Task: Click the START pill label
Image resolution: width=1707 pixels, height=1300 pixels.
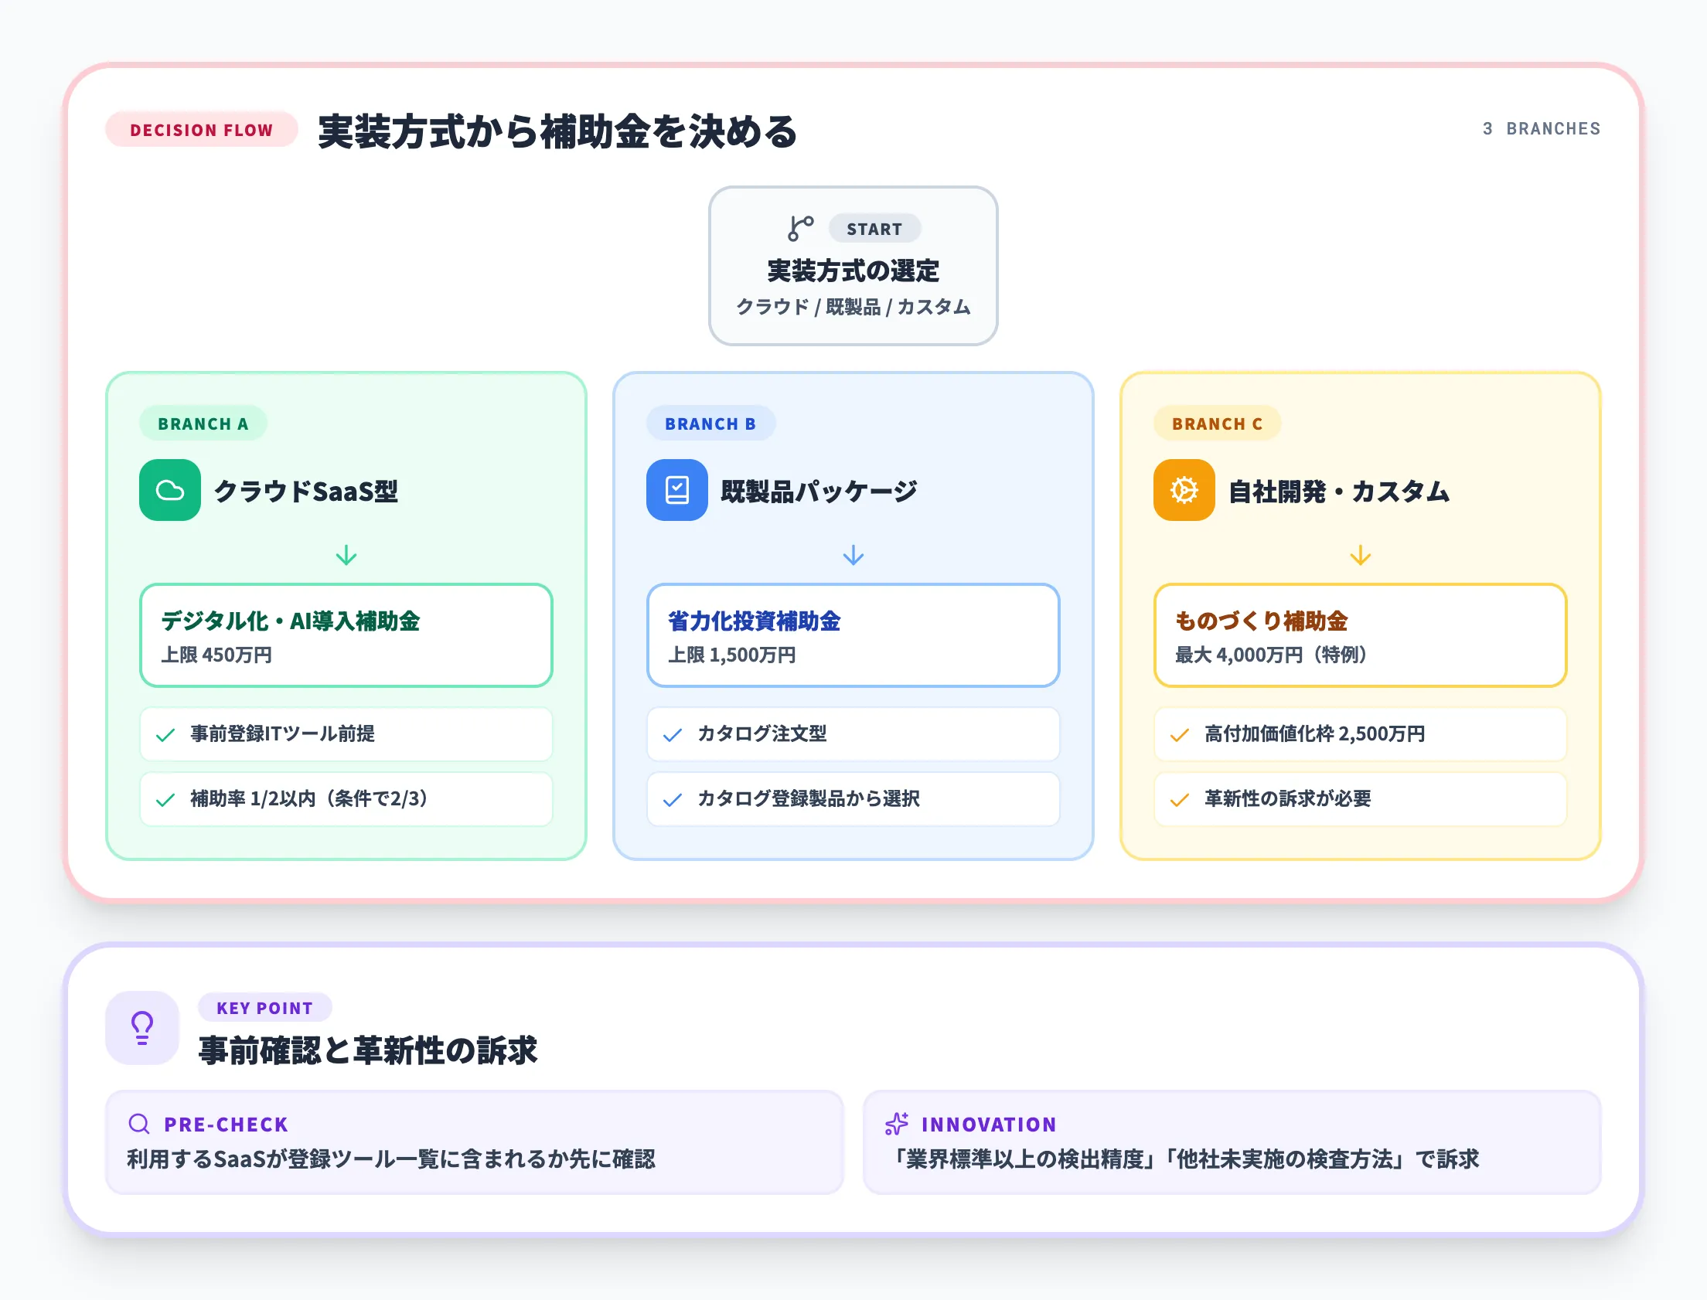Action: [874, 228]
